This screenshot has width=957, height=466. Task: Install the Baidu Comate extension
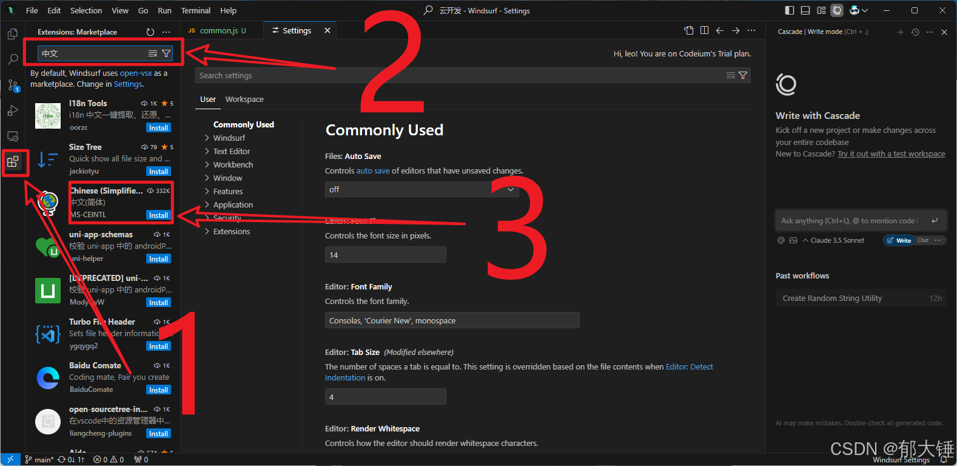159,390
